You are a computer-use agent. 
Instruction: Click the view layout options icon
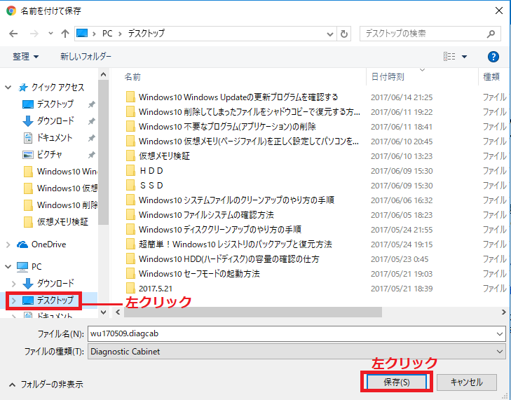pyautogui.click(x=449, y=56)
